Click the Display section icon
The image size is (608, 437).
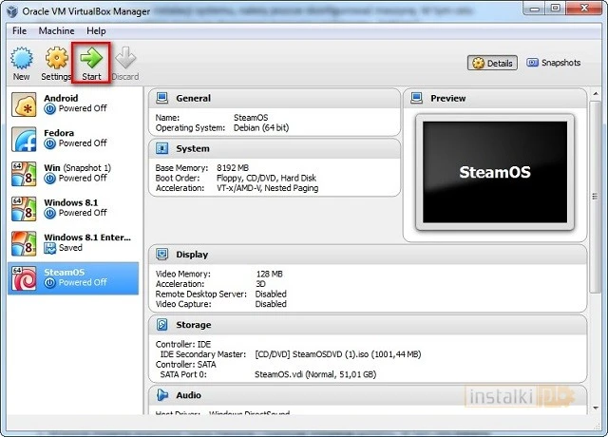161,255
